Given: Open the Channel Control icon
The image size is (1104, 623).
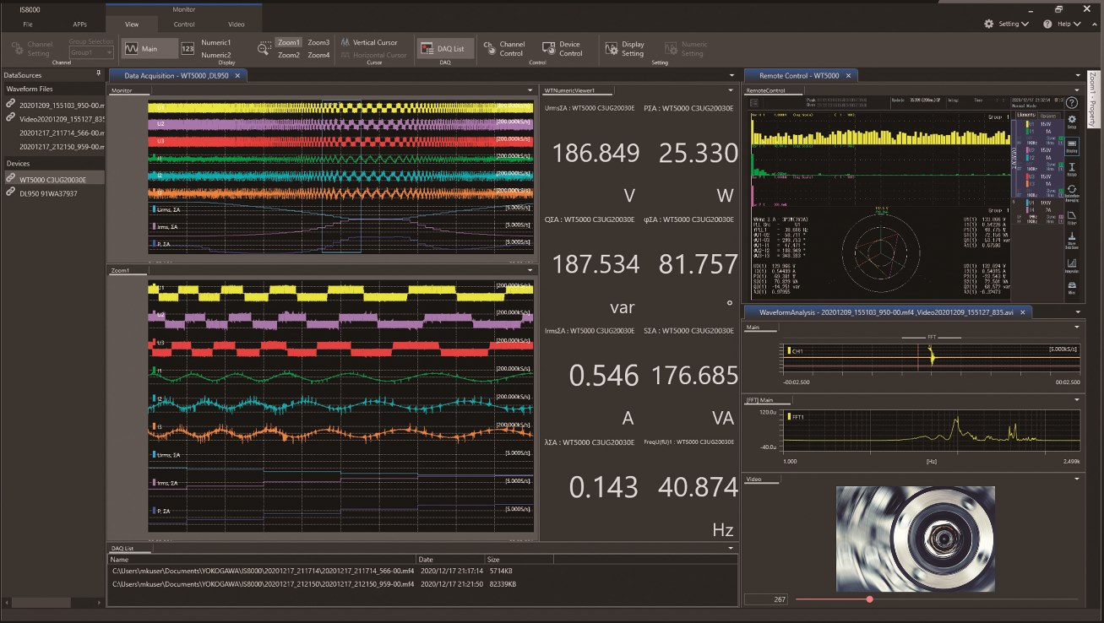Looking at the screenshot, I should pos(490,49).
